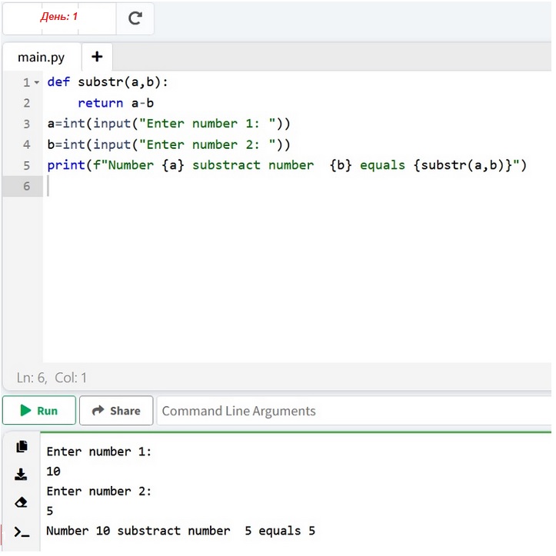Switch to the main.py tab
556x556 pixels.
pos(42,58)
